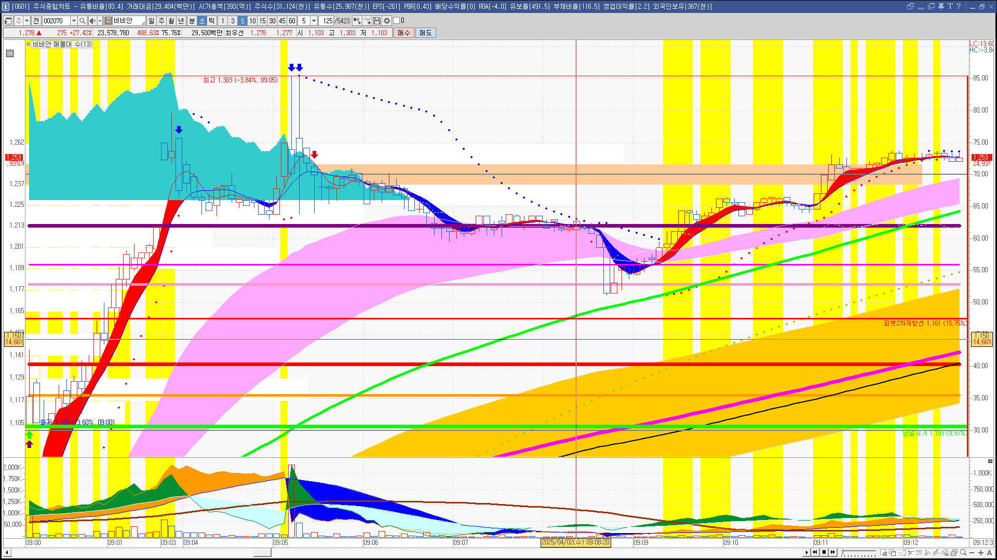Image resolution: width=997 pixels, height=560 pixels.
Task: Switch to 일 (daily) period
Action: point(151,21)
